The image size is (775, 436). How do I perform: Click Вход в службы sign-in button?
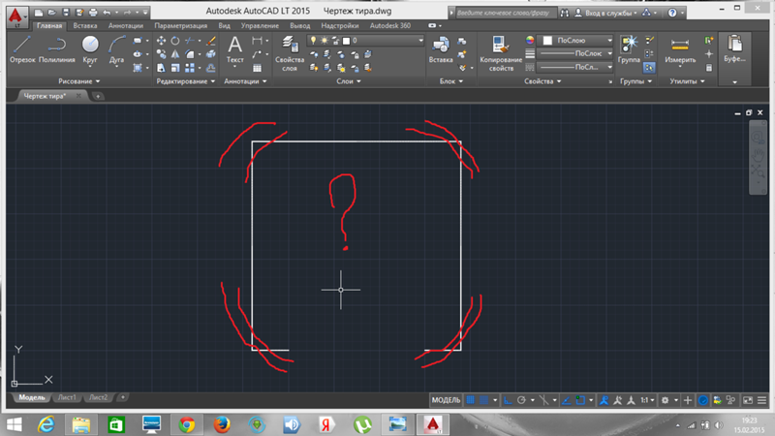pyautogui.click(x=606, y=13)
